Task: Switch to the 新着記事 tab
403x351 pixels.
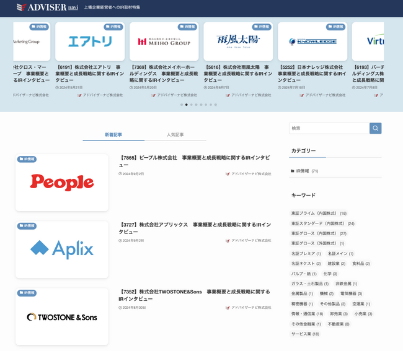Action: tap(113, 135)
